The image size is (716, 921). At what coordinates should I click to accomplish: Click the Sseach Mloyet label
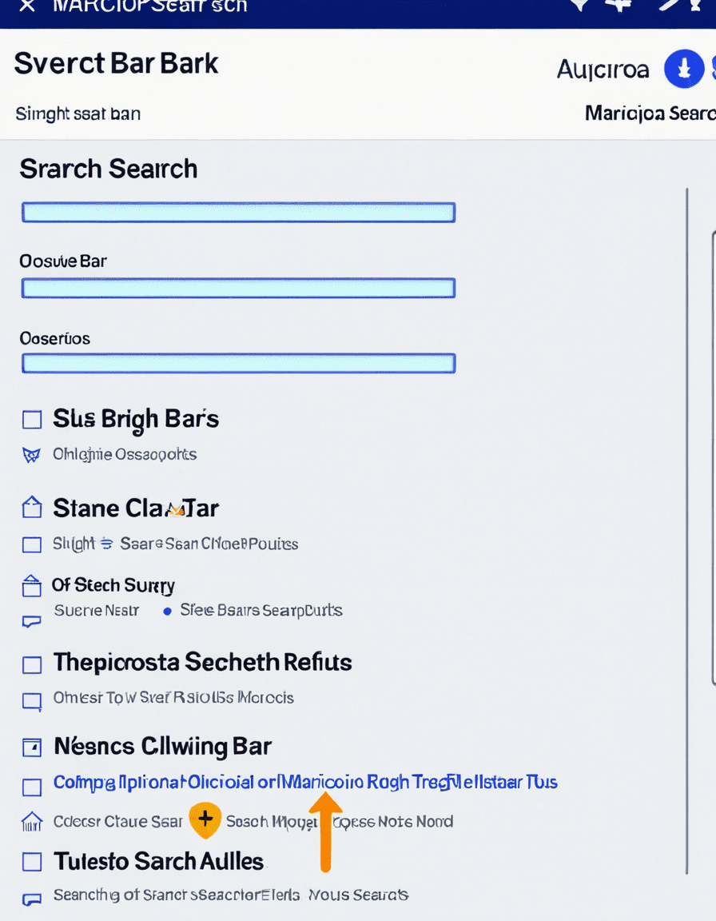pos(271,821)
